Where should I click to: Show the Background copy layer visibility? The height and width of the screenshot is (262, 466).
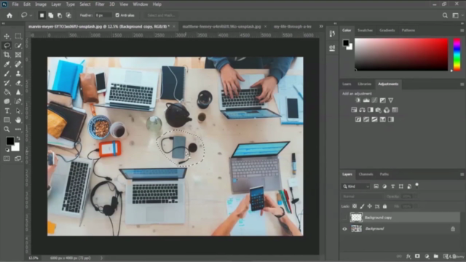point(344,218)
